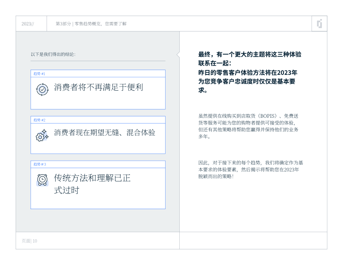The height and width of the screenshot is (265, 343).
Task: Click the circular checkmark icon in trend #1
Action: [42, 89]
